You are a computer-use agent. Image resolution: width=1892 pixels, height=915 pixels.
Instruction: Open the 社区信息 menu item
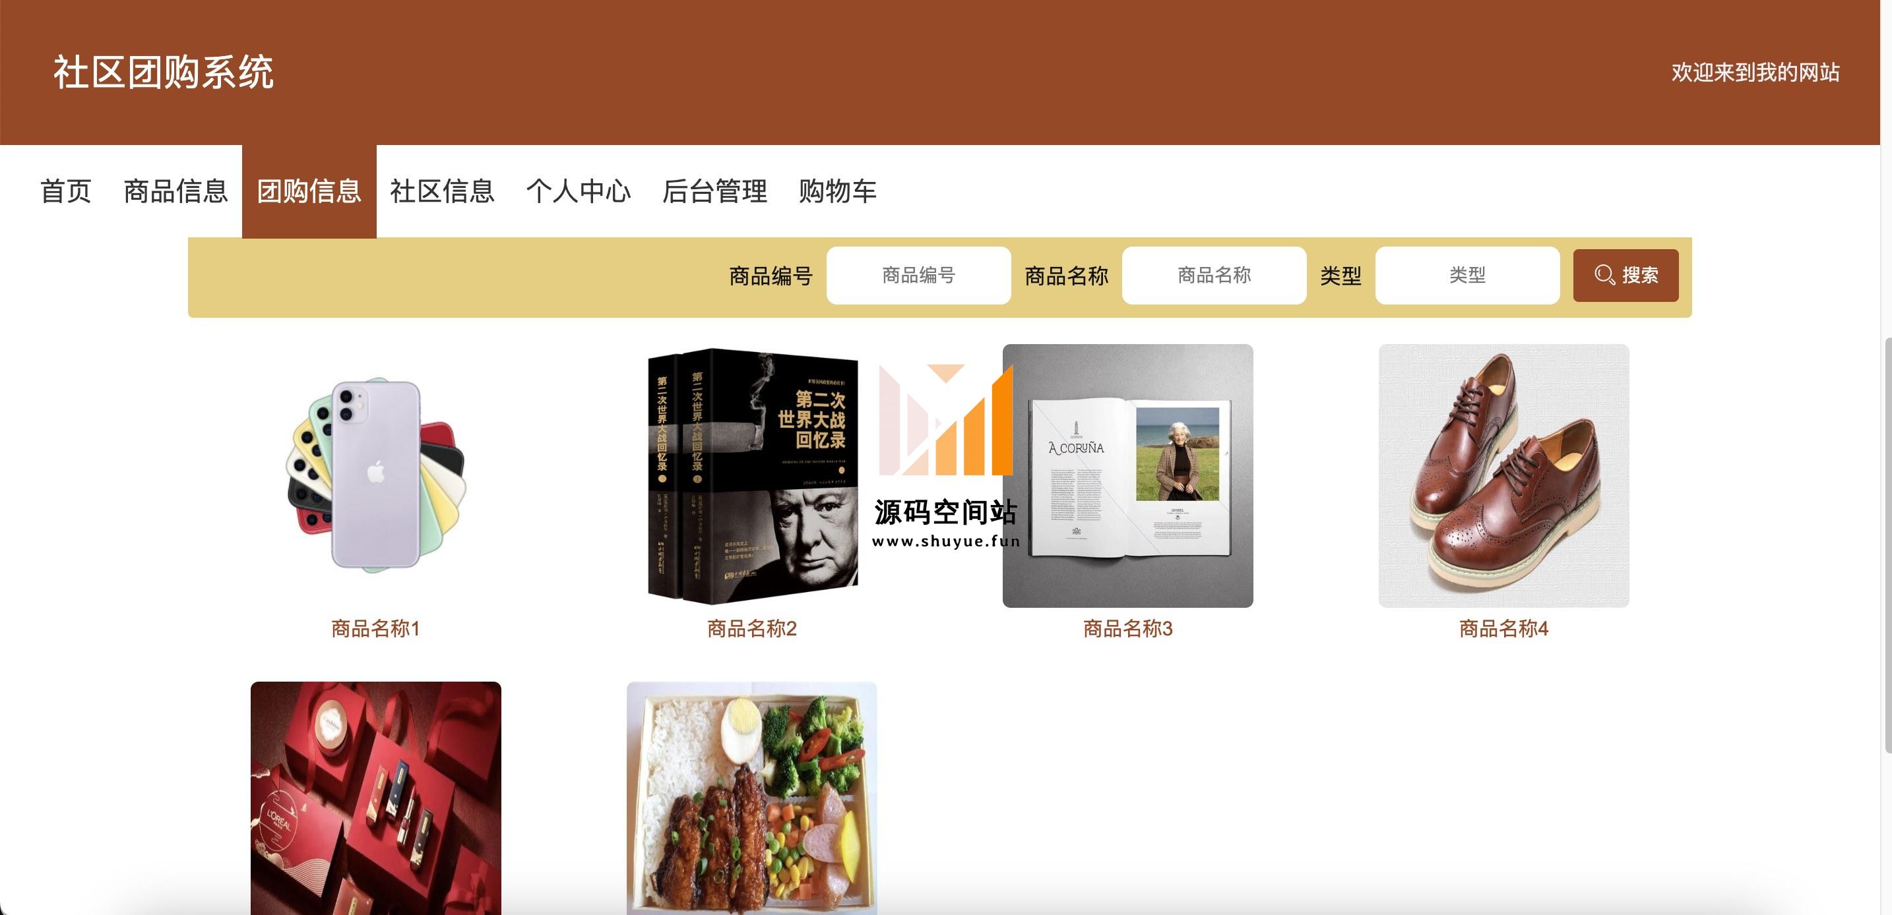pos(442,192)
